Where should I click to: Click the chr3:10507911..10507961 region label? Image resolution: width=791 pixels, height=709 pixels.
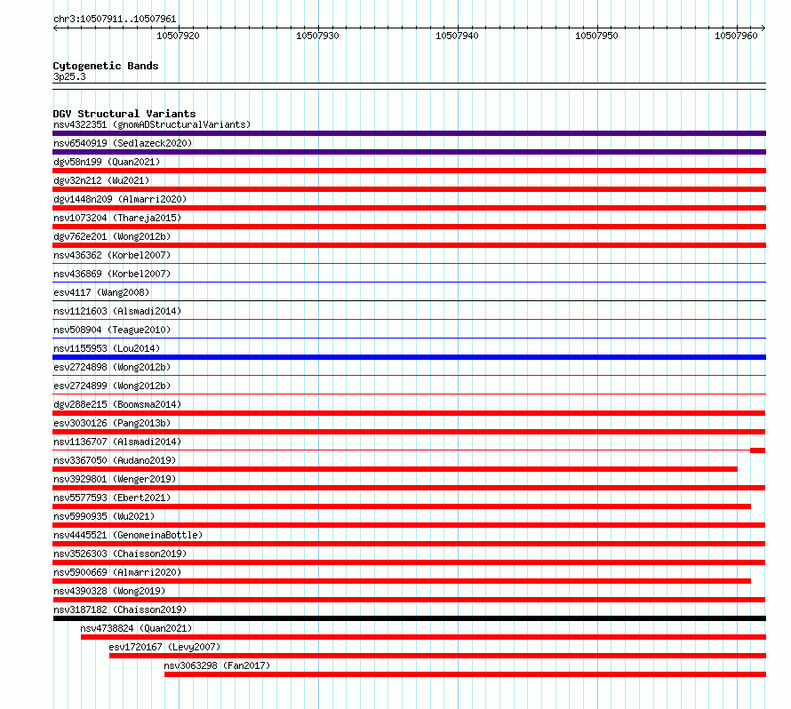coord(115,19)
